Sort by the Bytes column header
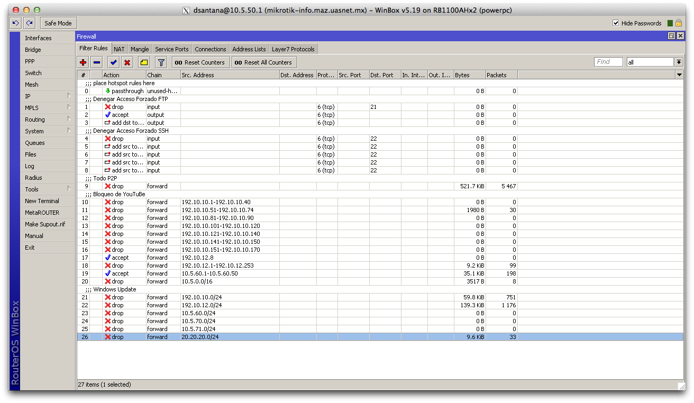694x403 pixels. click(x=470, y=75)
